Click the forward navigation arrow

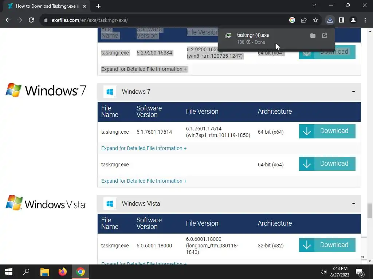20,20
